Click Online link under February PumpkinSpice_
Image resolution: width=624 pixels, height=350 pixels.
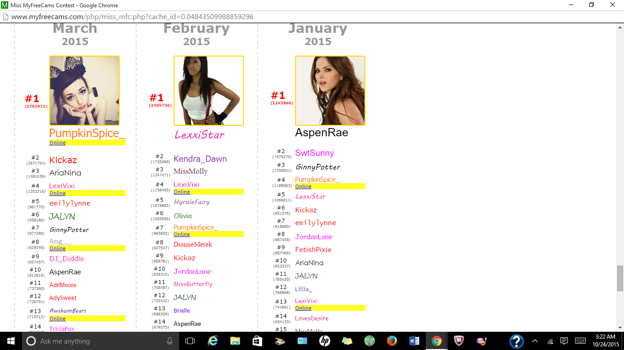pyautogui.click(x=182, y=234)
